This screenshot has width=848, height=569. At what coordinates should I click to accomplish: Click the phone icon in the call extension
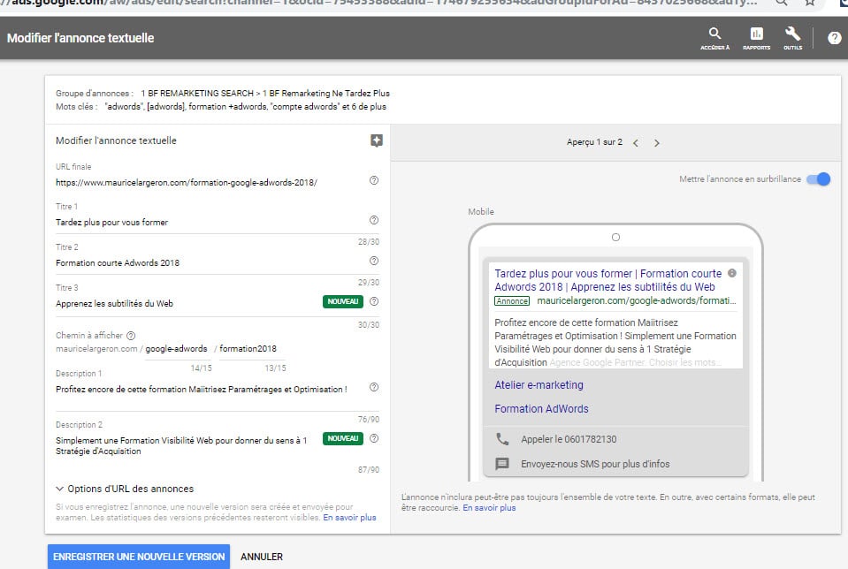click(502, 439)
